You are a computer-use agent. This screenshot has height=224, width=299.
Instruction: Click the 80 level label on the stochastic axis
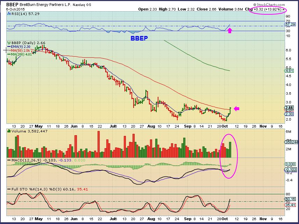(x=288, y=194)
